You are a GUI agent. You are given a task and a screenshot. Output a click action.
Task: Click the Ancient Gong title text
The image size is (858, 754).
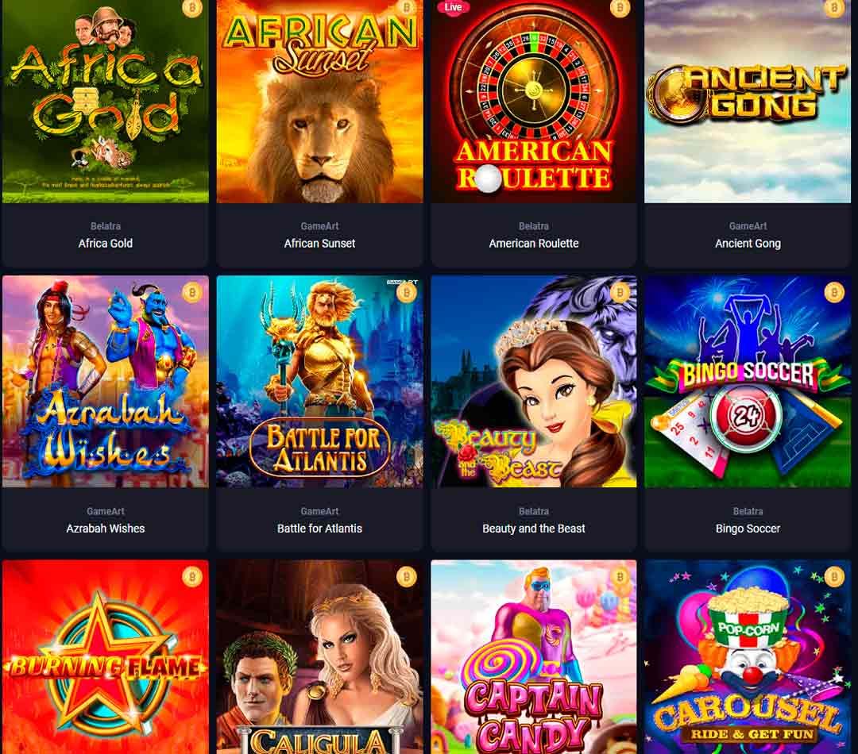point(748,244)
